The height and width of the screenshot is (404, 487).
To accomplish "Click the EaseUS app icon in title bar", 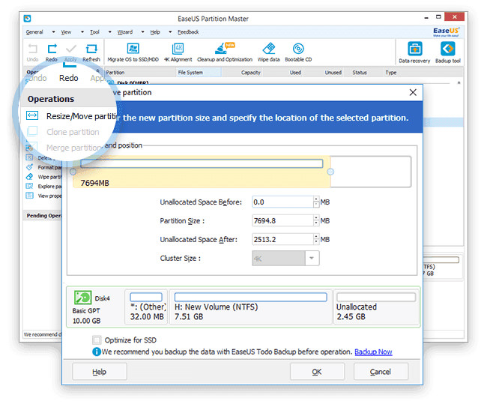I will tap(27, 18).
